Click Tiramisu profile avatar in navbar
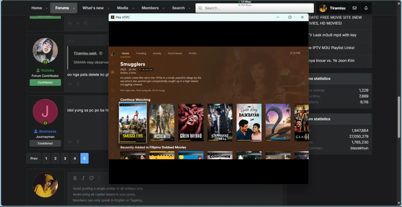Screen dimensions: 402x207 tap(323, 8)
